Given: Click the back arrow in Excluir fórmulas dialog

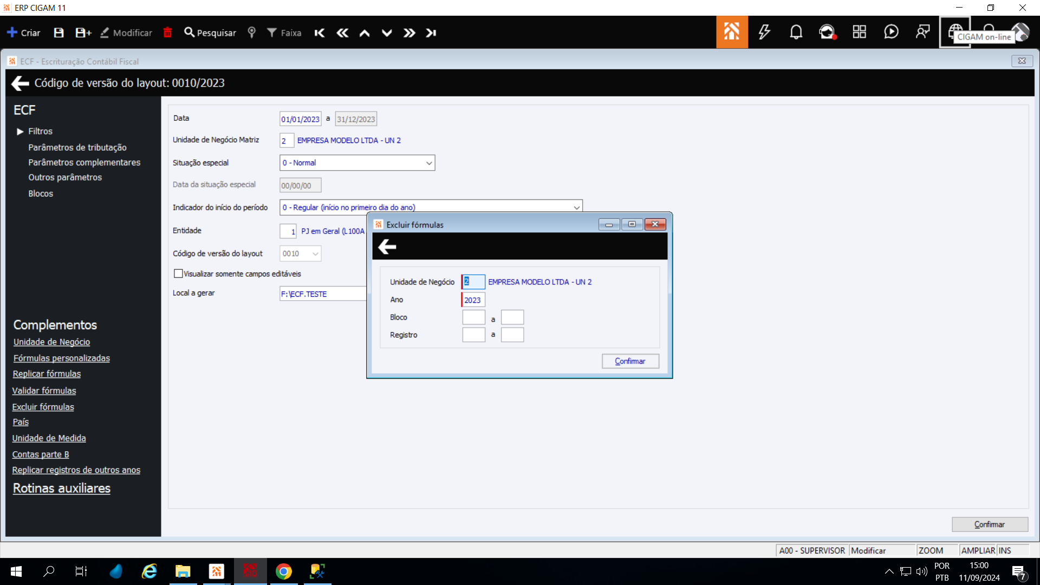Looking at the screenshot, I should [x=387, y=247].
